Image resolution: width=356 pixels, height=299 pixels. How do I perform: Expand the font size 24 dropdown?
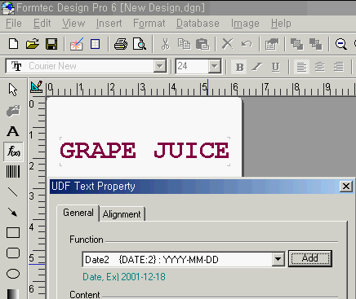[x=215, y=66]
